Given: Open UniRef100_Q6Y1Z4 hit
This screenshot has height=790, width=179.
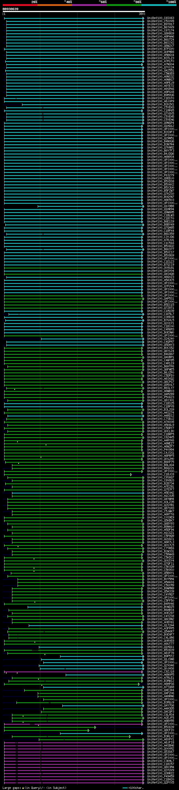Looking at the screenshot, I should pos(161,351).
